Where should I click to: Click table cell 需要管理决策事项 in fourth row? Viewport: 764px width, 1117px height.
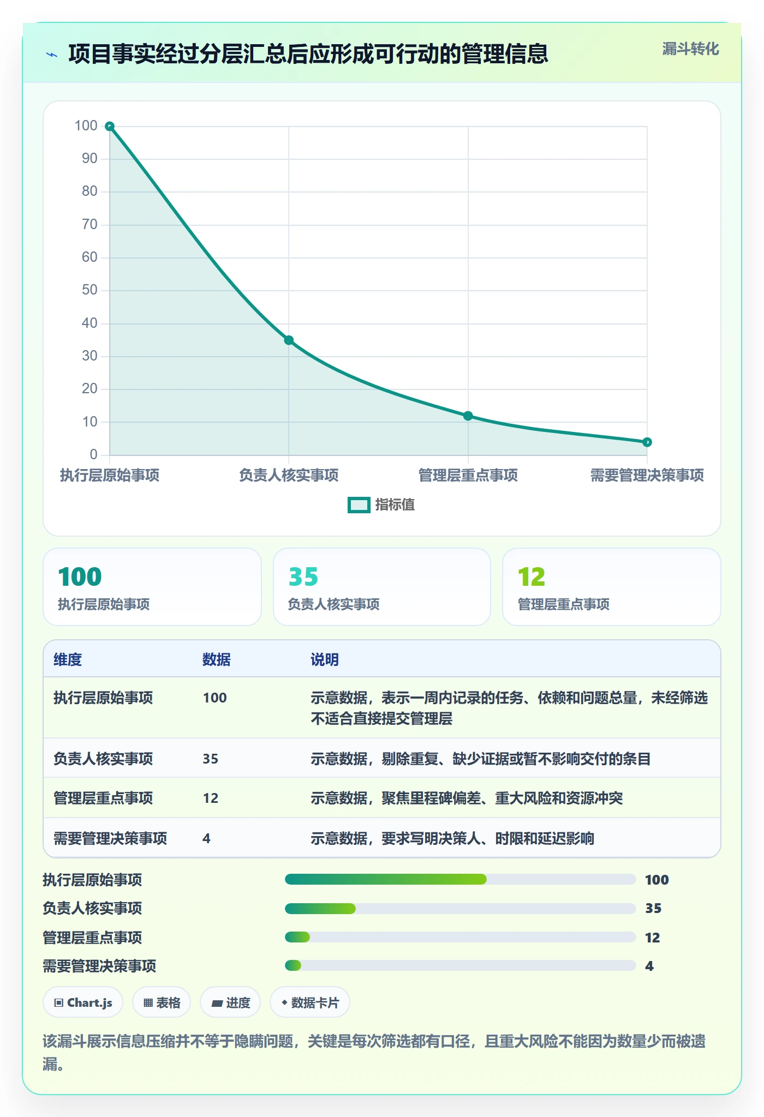(x=110, y=838)
